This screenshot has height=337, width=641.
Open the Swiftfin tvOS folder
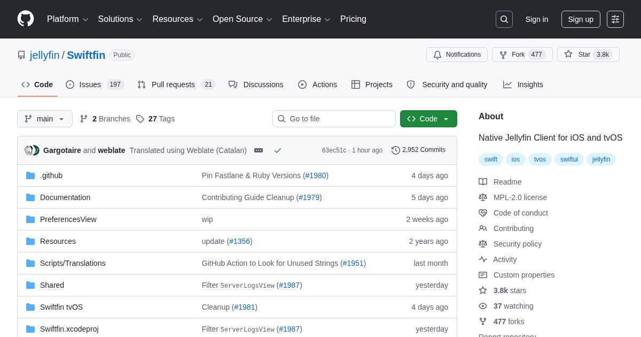(61, 307)
